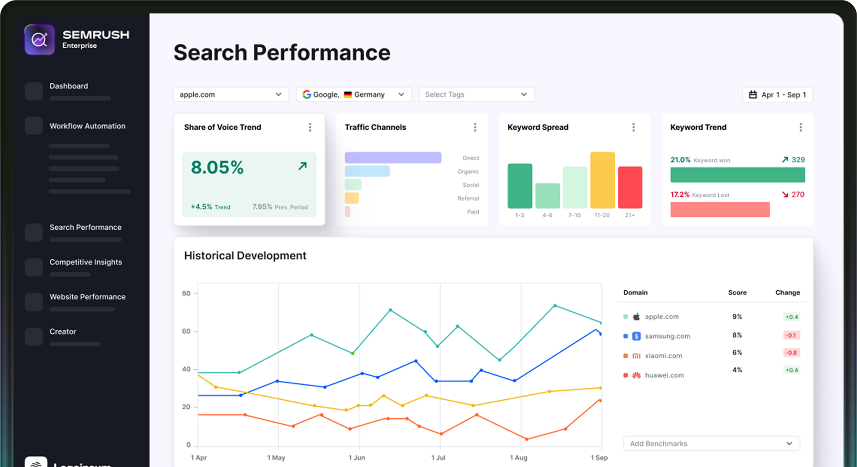Image resolution: width=857 pixels, height=467 pixels.
Task: Open the Apr 1 - Sep 1 date picker
Action: tap(777, 94)
